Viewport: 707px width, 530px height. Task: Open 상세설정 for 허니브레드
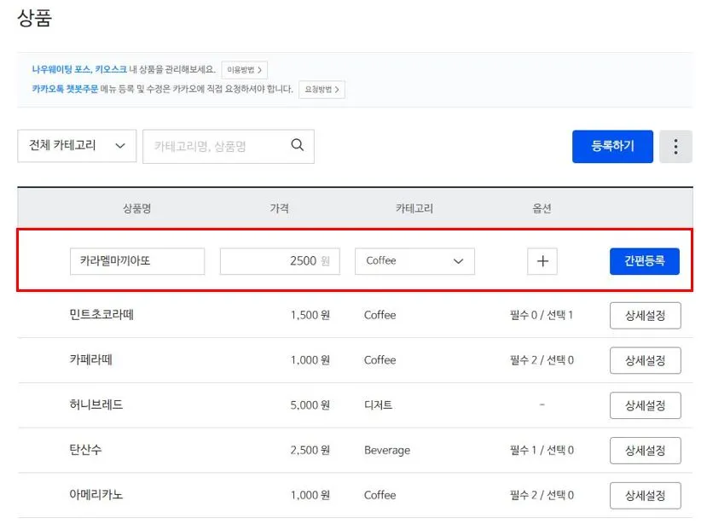point(646,405)
